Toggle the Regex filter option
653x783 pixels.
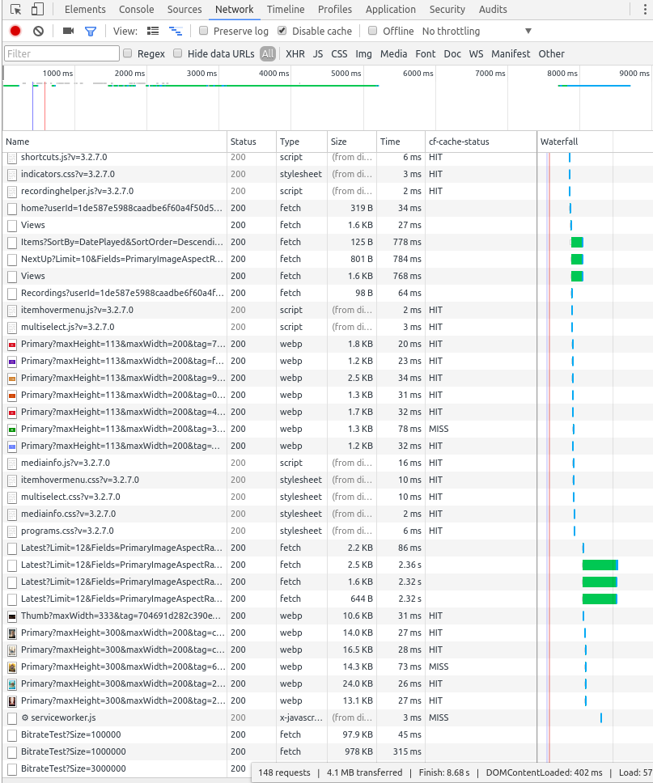[x=128, y=53]
